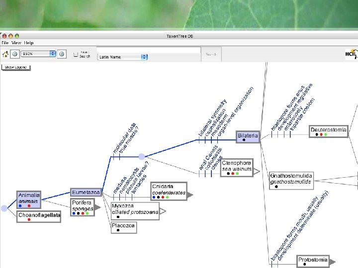Select the Choanoflagellata node

coord(39,216)
